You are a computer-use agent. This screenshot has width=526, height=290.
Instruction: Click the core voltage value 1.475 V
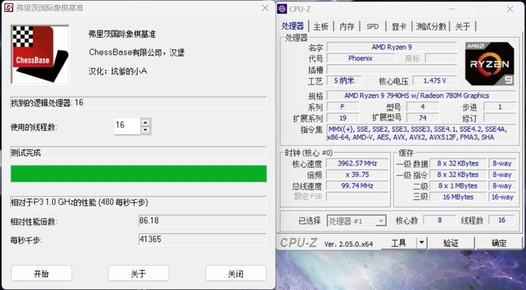435,80
